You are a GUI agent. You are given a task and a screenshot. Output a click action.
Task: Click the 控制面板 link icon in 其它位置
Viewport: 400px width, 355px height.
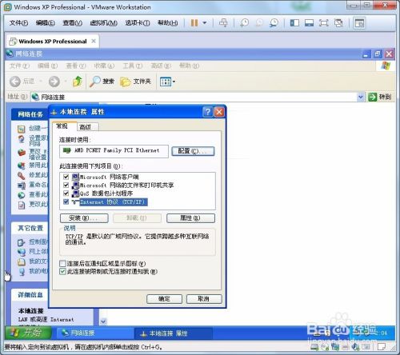coord(22,242)
